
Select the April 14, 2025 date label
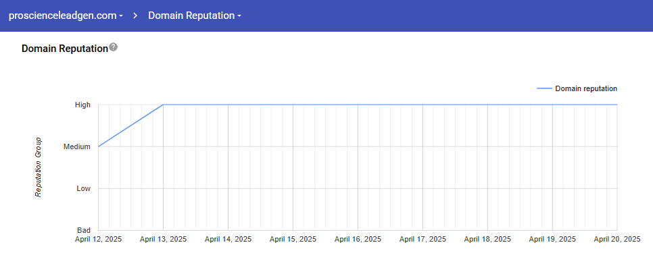[228, 239]
